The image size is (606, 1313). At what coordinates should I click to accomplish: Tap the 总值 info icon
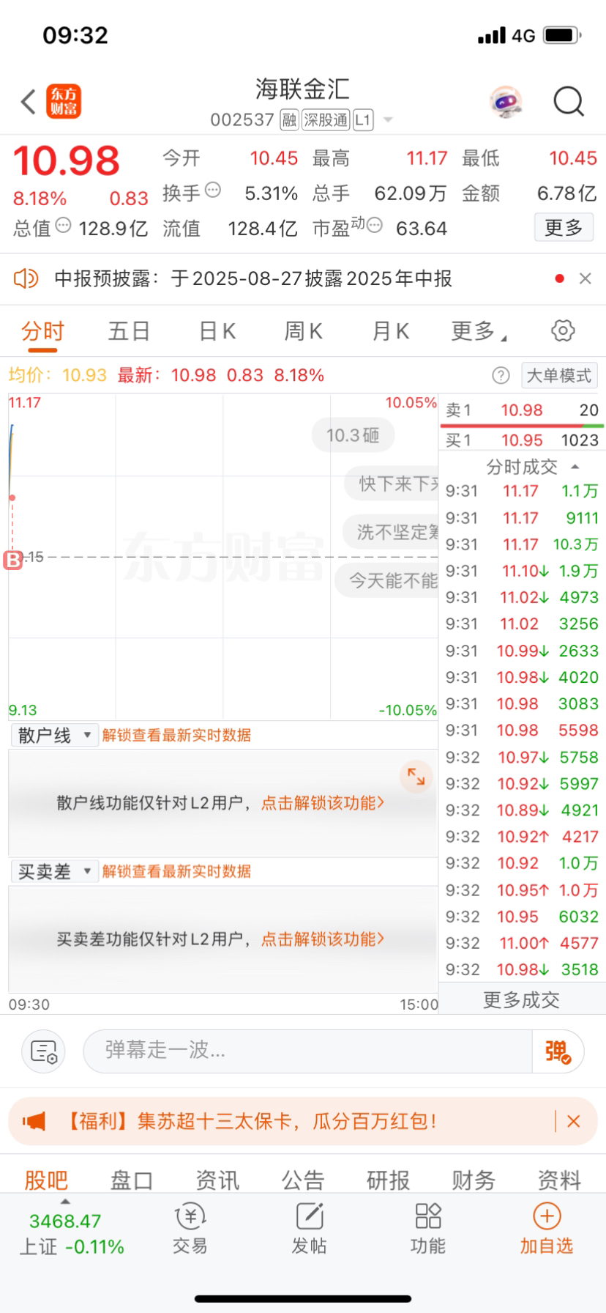click(63, 225)
